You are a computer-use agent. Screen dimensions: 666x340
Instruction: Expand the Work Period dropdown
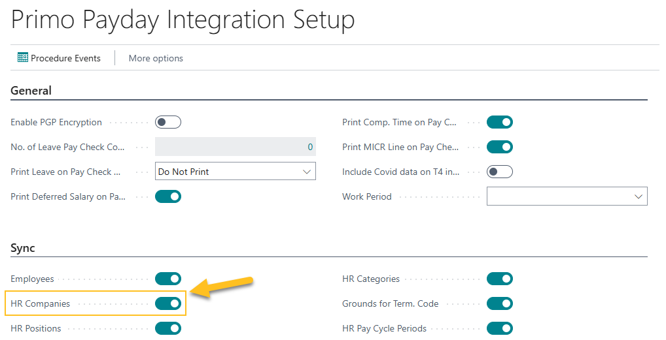pos(567,196)
